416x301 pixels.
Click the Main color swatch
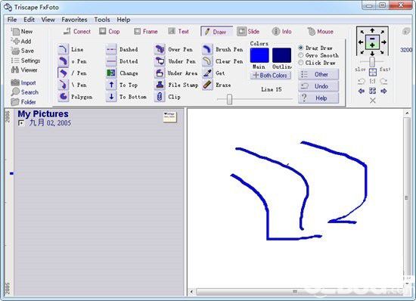pos(259,55)
